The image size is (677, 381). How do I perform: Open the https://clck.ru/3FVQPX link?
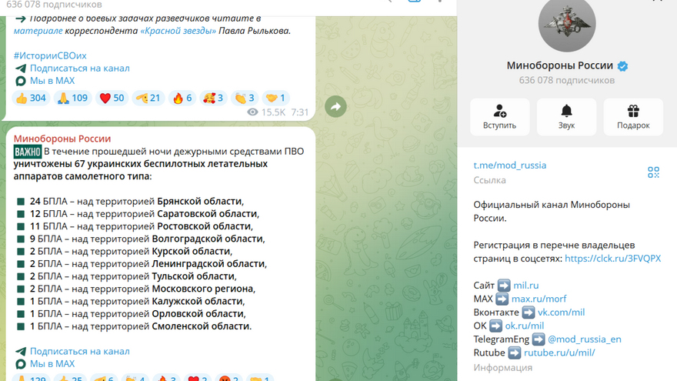click(612, 259)
